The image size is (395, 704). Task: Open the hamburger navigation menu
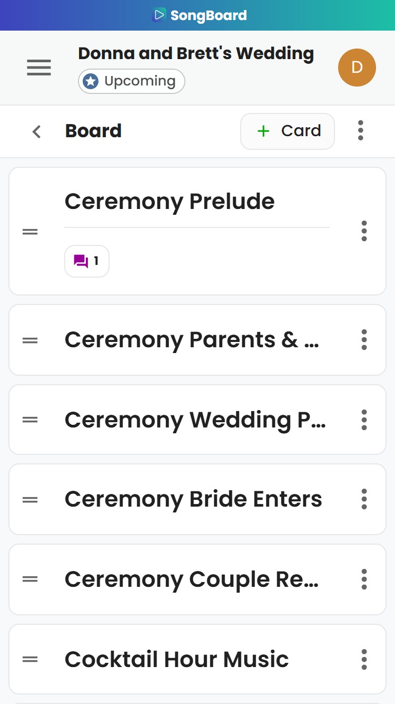(x=39, y=68)
